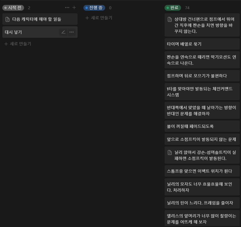Click page icon on 상대방 건너편으로 card

170,19
